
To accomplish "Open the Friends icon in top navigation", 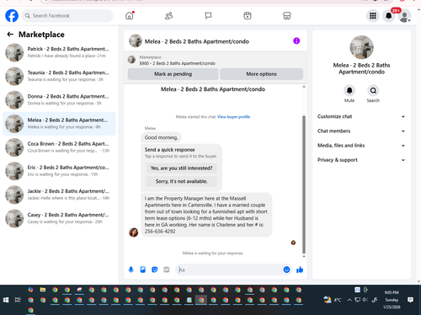I will (x=168, y=16).
